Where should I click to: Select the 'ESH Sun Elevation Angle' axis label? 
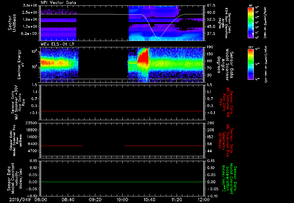[x=225, y=23]
